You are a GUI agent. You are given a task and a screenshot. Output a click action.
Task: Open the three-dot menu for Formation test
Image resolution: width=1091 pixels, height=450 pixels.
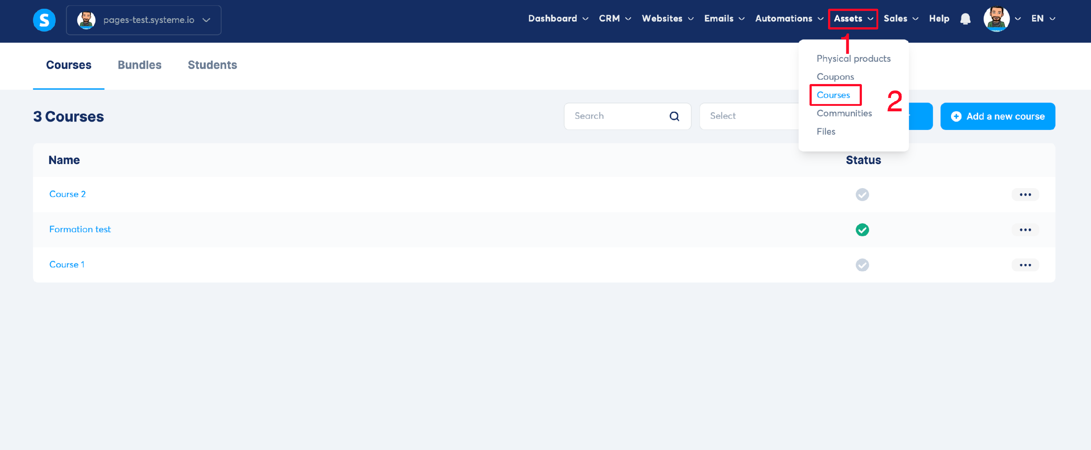(x=1024, y=230)
